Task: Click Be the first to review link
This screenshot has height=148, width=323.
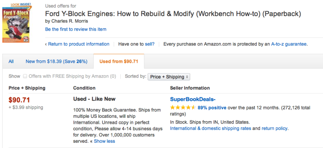Action: [x=76, y=29]
